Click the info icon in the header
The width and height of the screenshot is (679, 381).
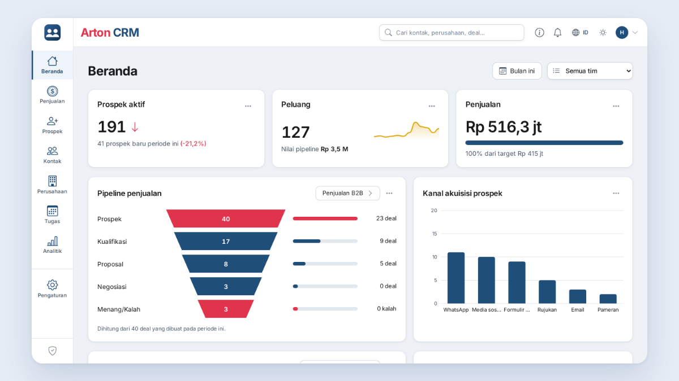539,32
